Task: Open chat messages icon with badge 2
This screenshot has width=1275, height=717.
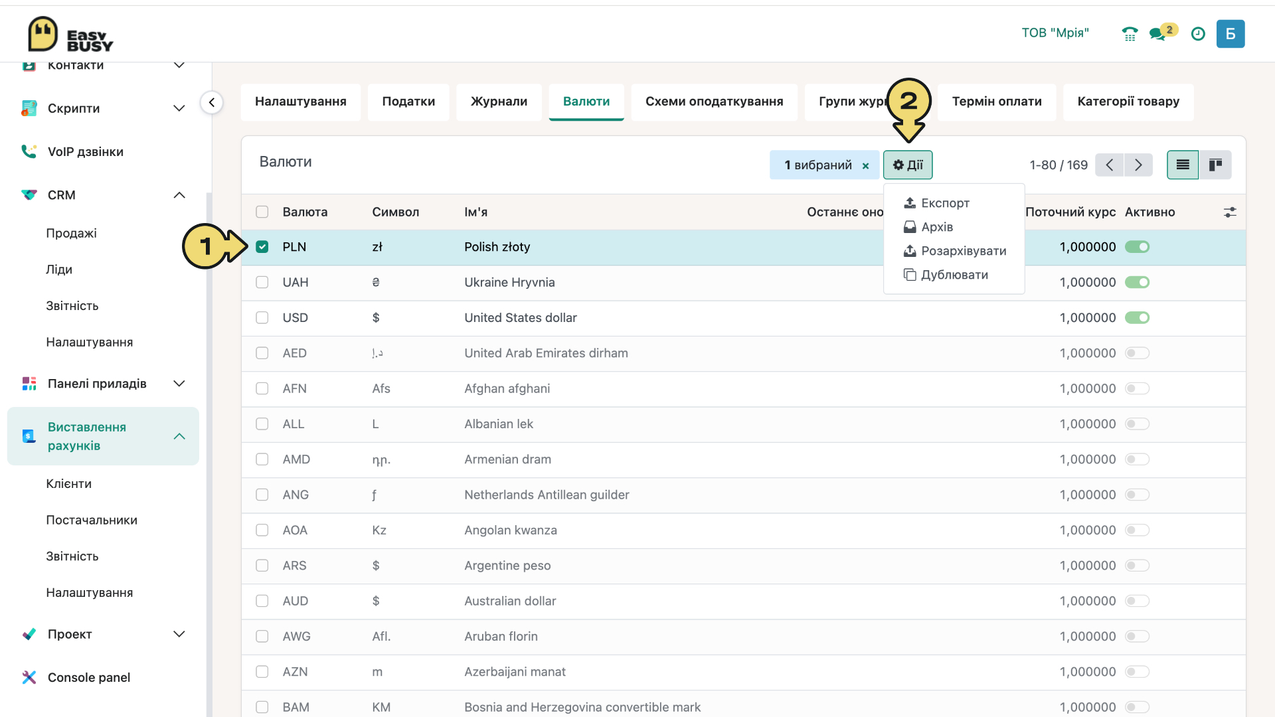Action: pos(1163,33)
